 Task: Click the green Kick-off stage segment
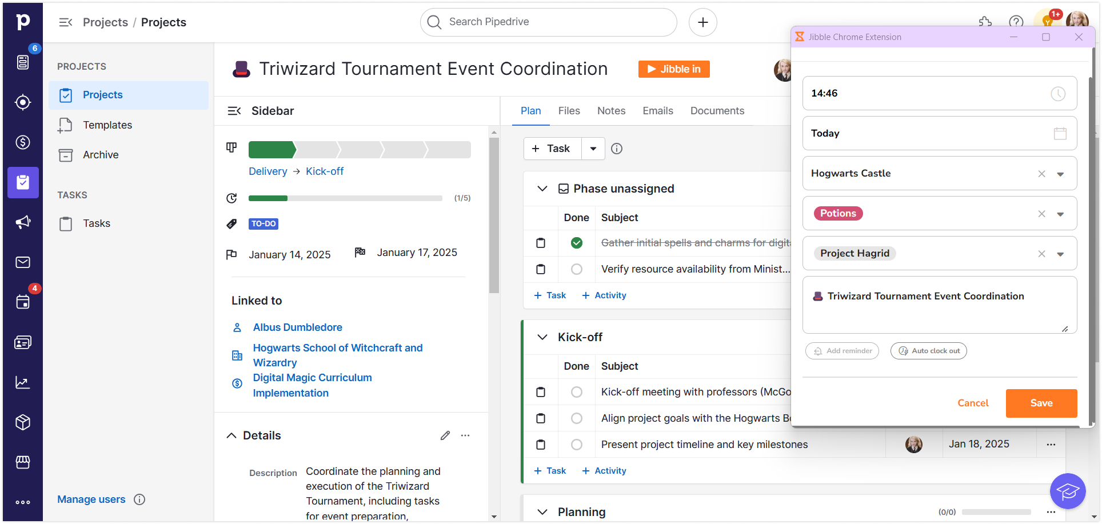tap(272, 150)
